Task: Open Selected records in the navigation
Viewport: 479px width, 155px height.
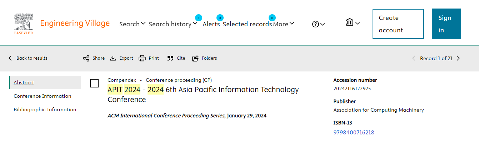Action: 247,24
